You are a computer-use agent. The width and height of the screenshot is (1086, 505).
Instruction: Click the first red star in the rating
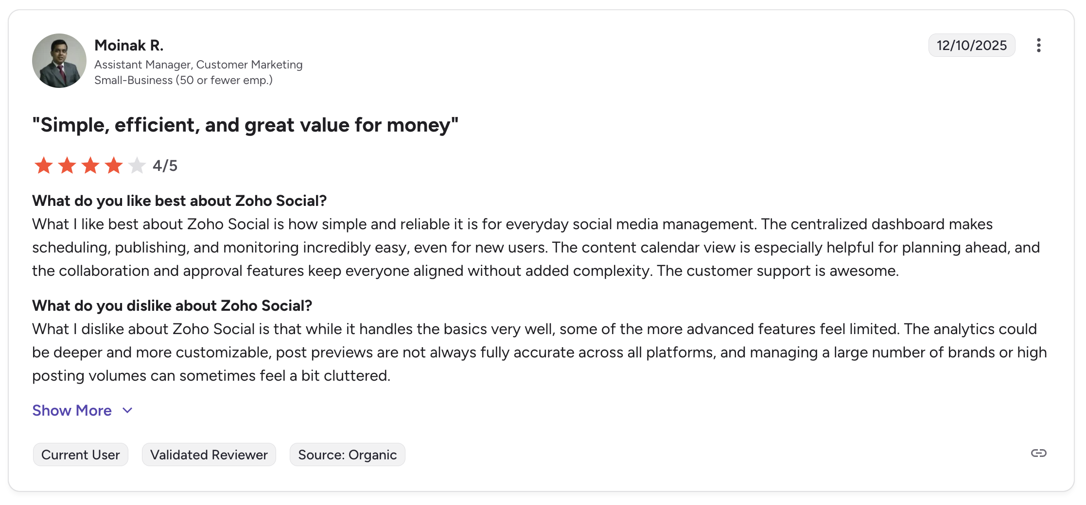[43, 165]
